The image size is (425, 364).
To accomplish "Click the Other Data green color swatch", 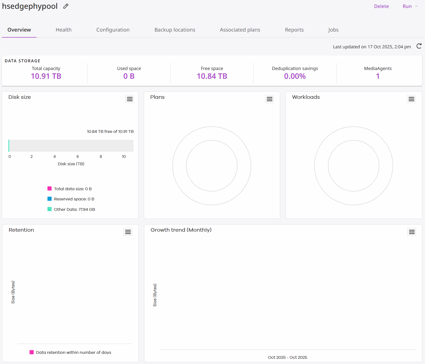I will click(x=50, y=209).
